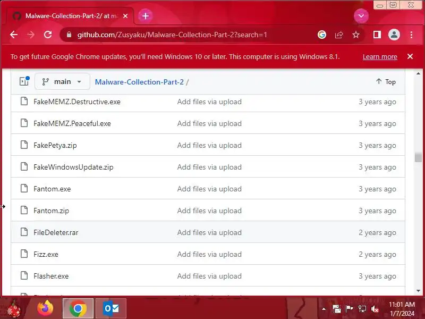Open Flasher.exe file
This screenshot has height=319, width=425.
tap(51, 276)
